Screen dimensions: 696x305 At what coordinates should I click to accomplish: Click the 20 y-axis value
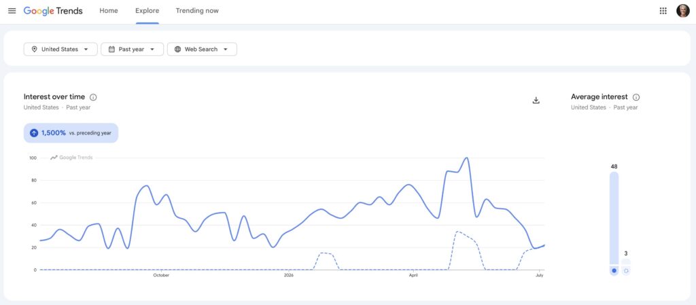34,247
